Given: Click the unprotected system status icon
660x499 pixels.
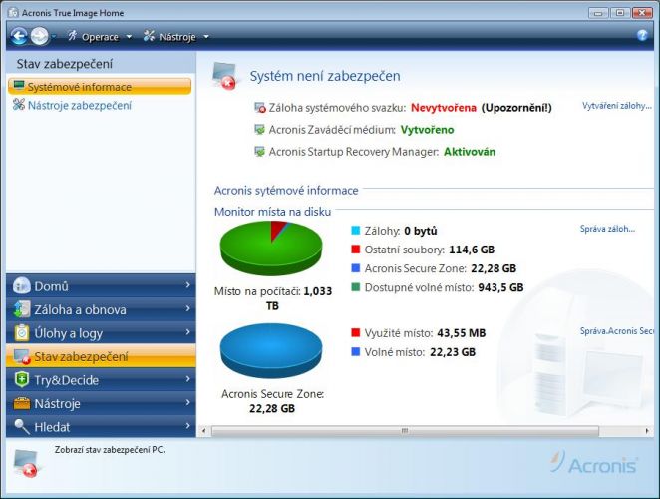Looking at the screenshot, I should coord(225,76).
